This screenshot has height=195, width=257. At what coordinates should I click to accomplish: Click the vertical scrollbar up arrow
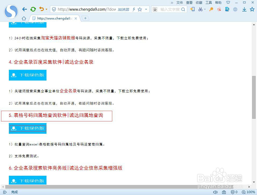254,25
